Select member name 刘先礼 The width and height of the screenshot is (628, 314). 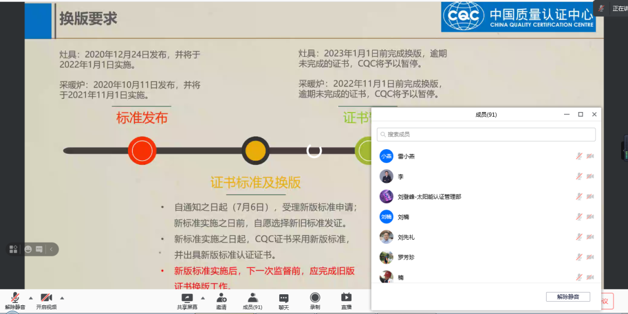[406, 237]
